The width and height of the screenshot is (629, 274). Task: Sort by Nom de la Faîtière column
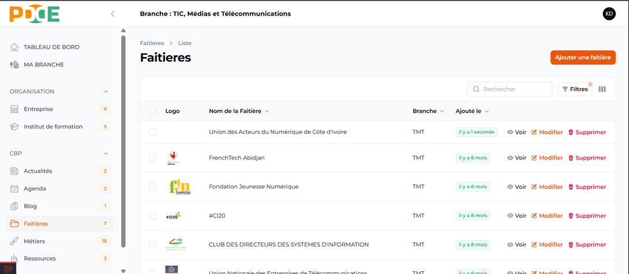click(x=238, y=111)
